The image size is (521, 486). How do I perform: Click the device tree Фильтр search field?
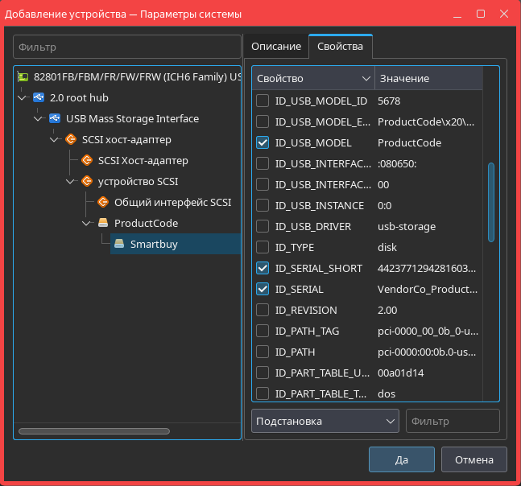click(127, 47)
